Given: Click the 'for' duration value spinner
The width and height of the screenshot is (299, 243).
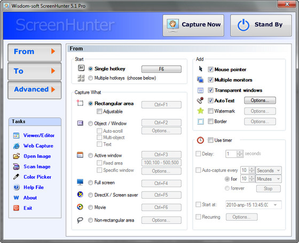Looking at the screenshot, I should click(252, 179).
